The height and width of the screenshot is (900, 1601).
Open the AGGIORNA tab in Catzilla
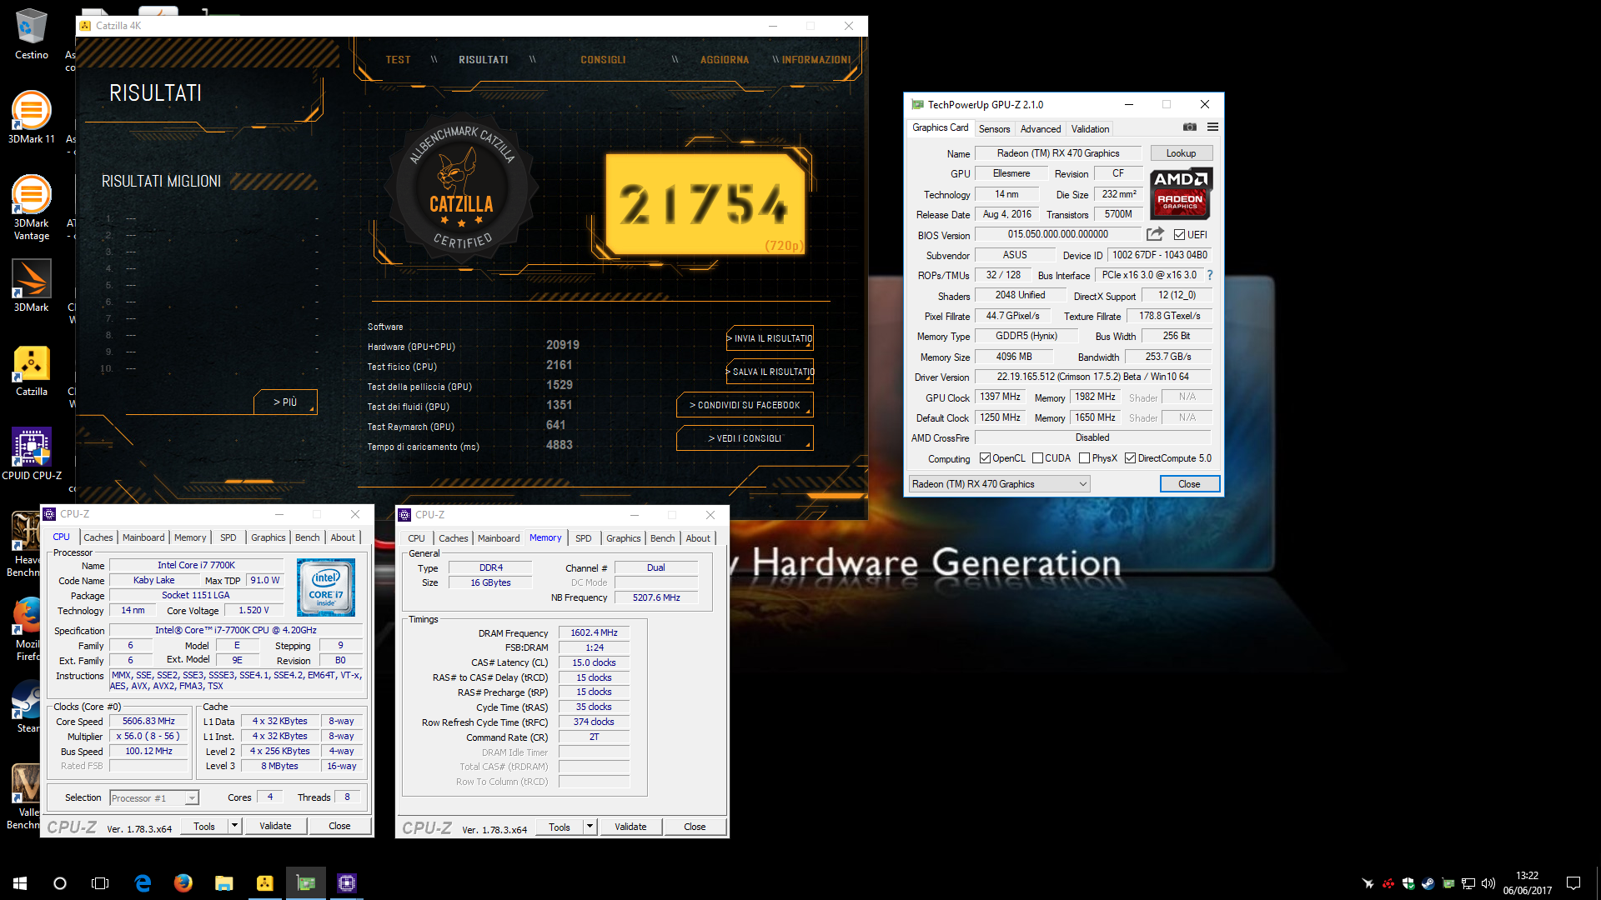pyautogui.click(x=725, y=60)
